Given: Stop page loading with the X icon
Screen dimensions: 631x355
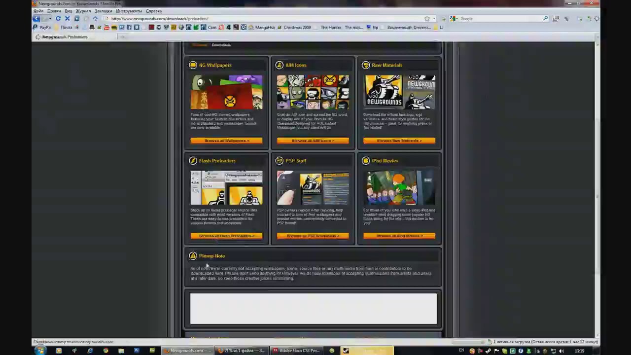Looking at the screenshot, I should coord(68,18).
